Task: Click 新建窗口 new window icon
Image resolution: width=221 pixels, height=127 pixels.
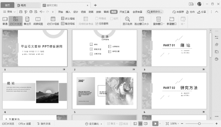Action: tap(171, 21)
